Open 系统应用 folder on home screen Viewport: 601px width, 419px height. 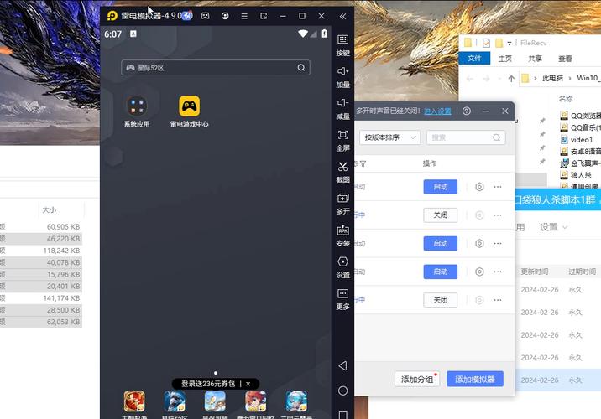[137, 111]
